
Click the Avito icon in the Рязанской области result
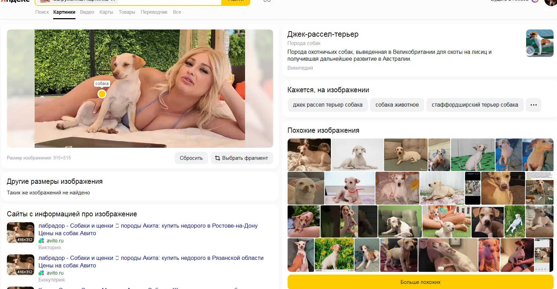[41, 273]
